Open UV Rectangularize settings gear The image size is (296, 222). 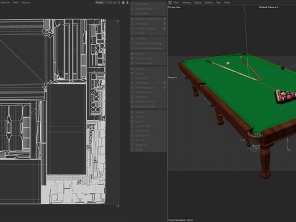(x=165, y=88)
